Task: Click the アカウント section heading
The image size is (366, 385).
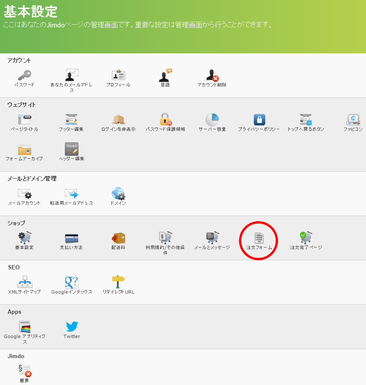Action: coord(19,61)
